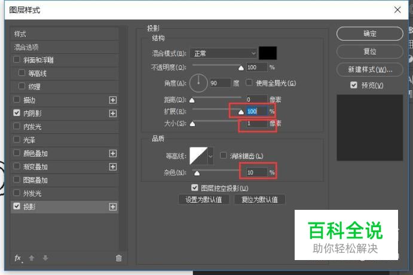Add another Stroke (描边) effect via plus icon
Viewport: 413px width, 275px height.
pyautogui.click(x=113, y=100)
